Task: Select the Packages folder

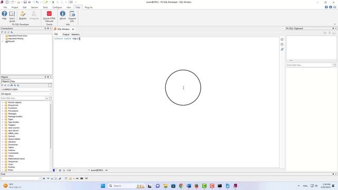Action: click(12, 114)
